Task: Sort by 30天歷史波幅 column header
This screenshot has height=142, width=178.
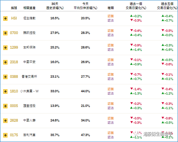Action: point(55,6)
